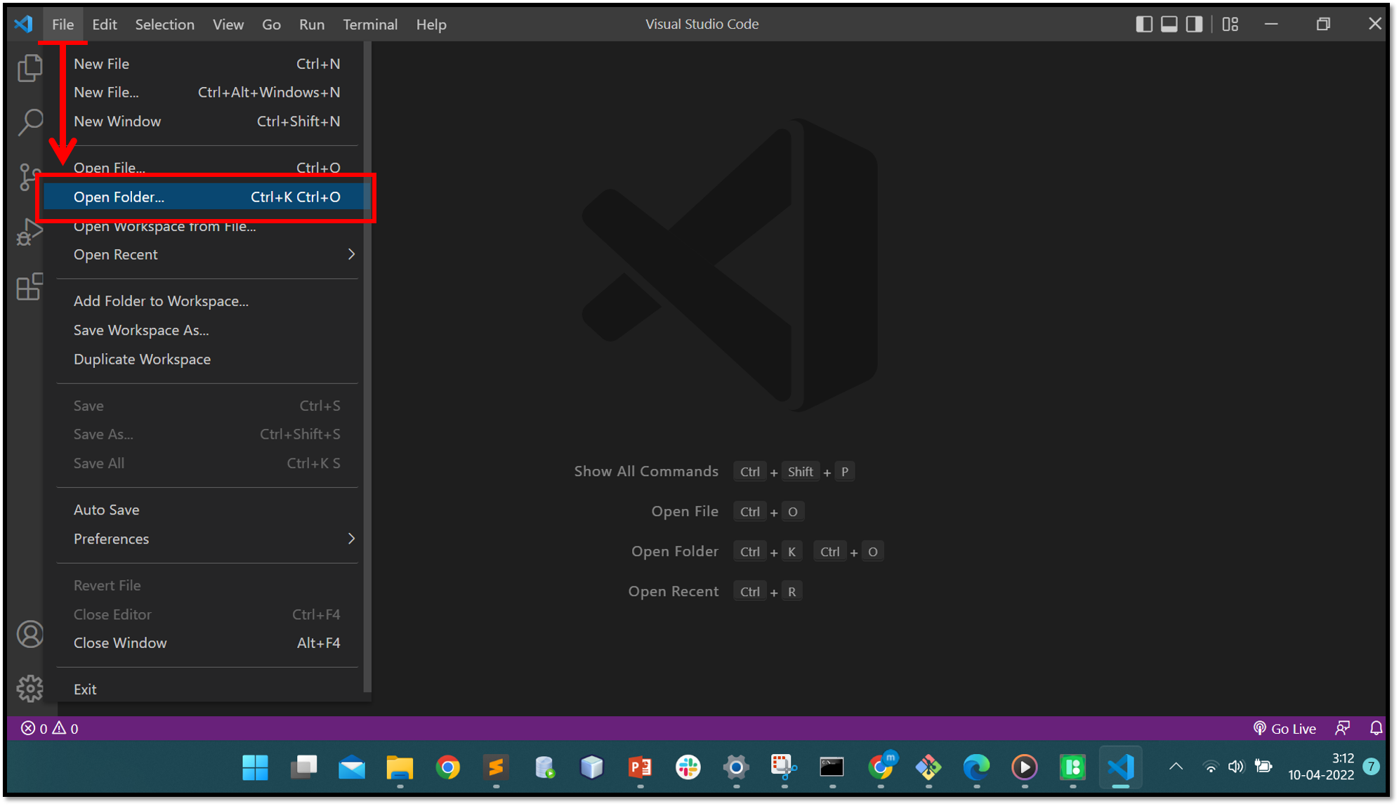Click the File menu header
The height and width of the screenshot is (806, 1399).
[x=63, y=24]
